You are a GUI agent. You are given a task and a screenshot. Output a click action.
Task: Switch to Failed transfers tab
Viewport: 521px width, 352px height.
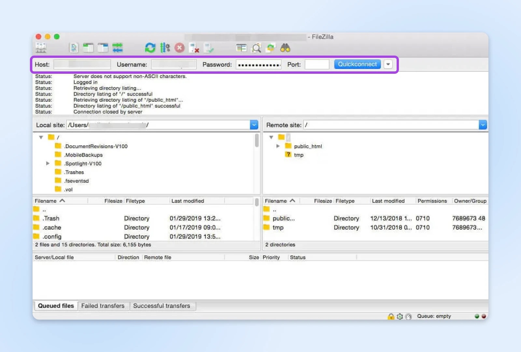[103, 306]
